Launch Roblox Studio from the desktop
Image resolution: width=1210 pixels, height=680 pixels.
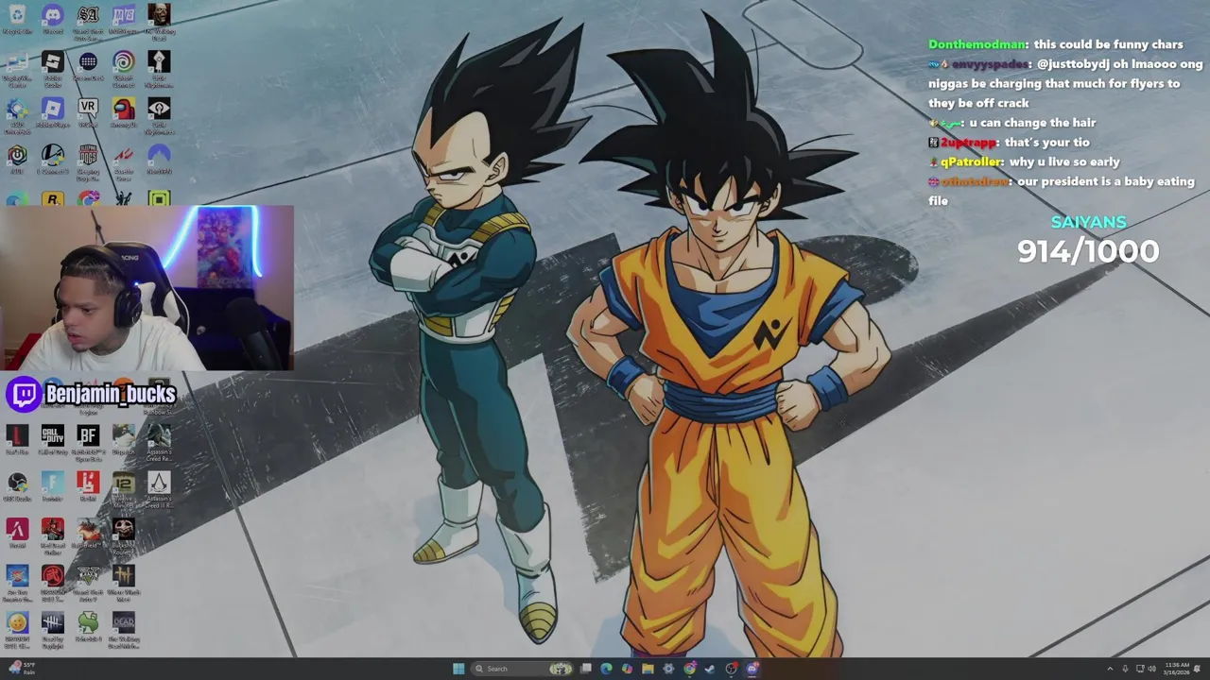(x=52, y=68)
